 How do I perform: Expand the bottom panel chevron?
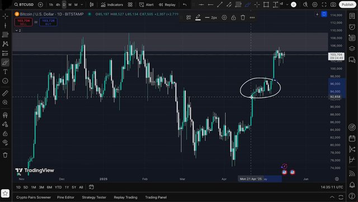(332, 197)
